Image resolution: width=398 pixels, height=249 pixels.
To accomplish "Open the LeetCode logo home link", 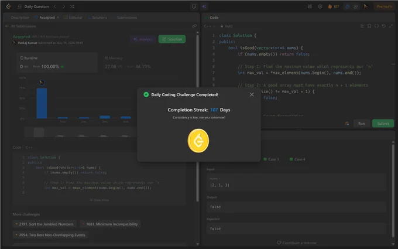I will tap(9, 6).
